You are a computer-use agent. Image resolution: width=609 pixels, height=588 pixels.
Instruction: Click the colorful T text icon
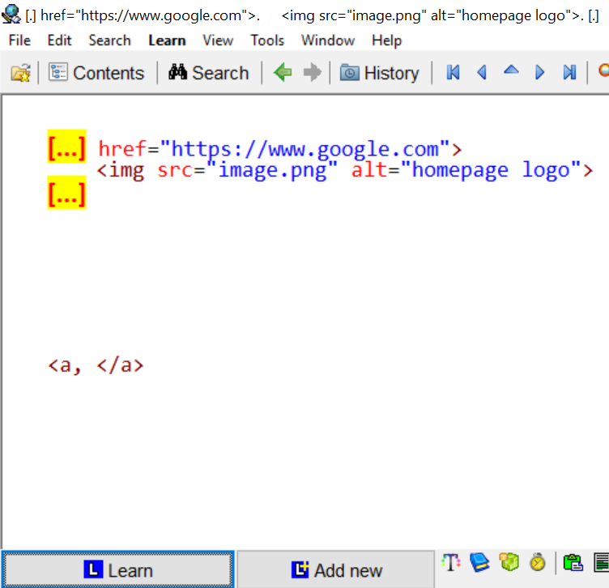(450, 562)
